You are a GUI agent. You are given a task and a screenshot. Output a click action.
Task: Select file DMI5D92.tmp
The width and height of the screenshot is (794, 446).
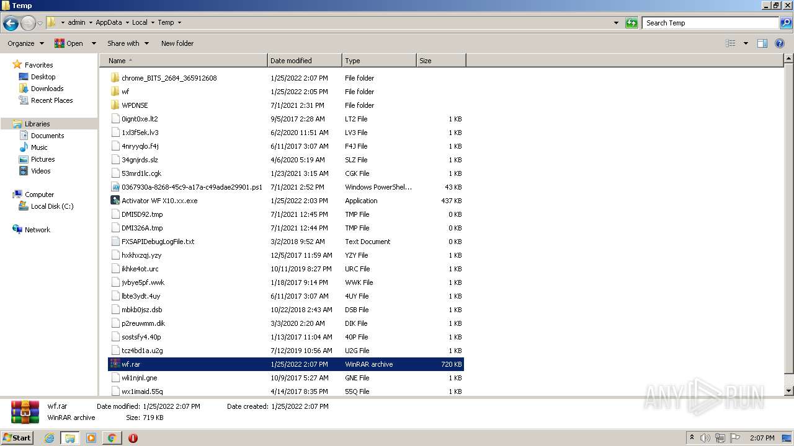pos(142,214)
